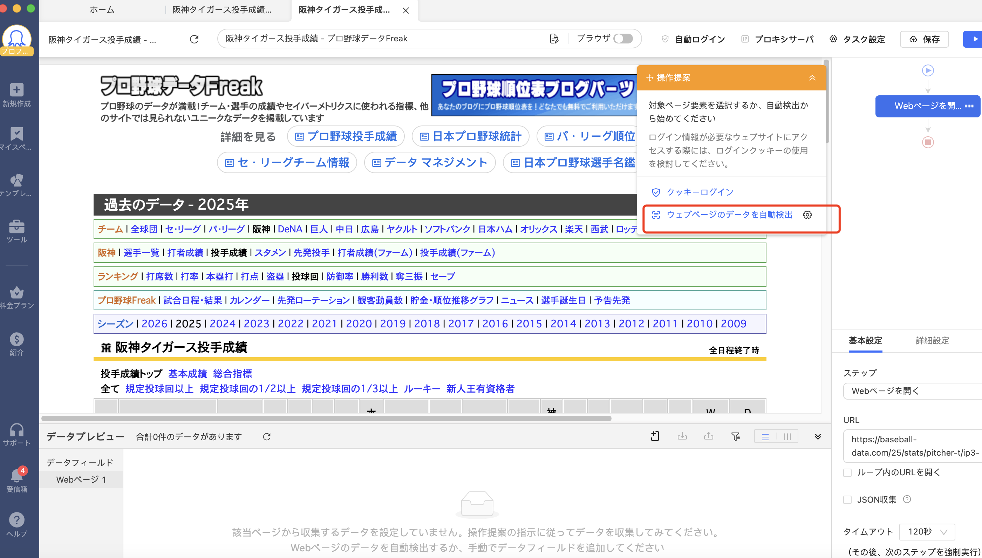Select the Webページ 1 data field
Screen dimensions: 982x558
(x=81, y=479)
